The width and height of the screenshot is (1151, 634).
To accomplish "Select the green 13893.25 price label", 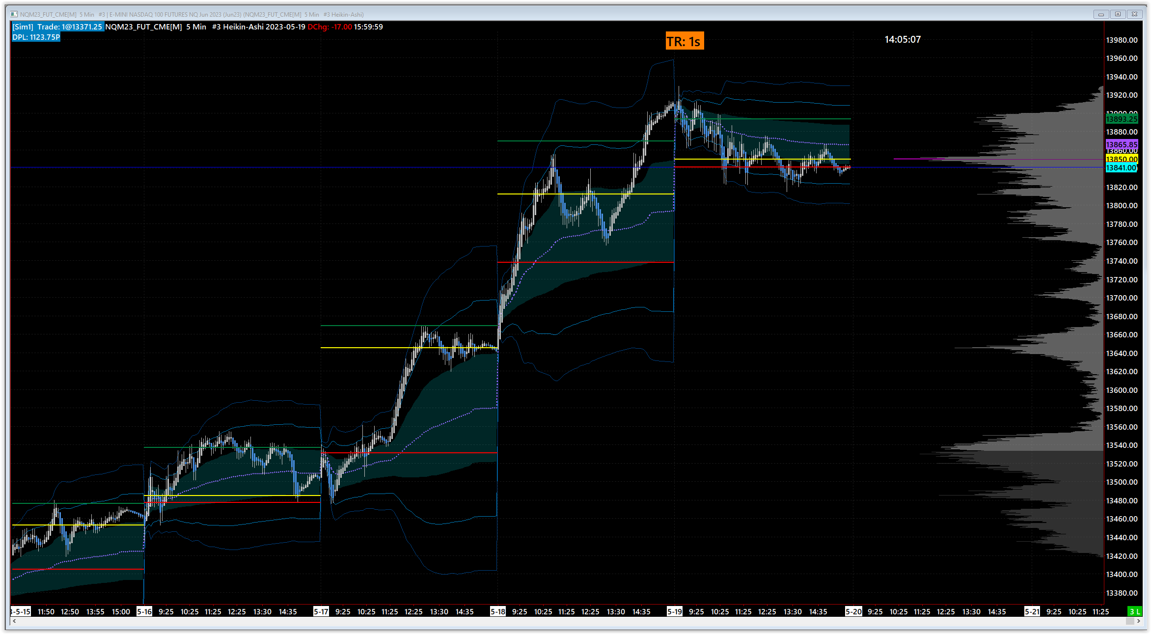I will click(x=1122, y=119).
